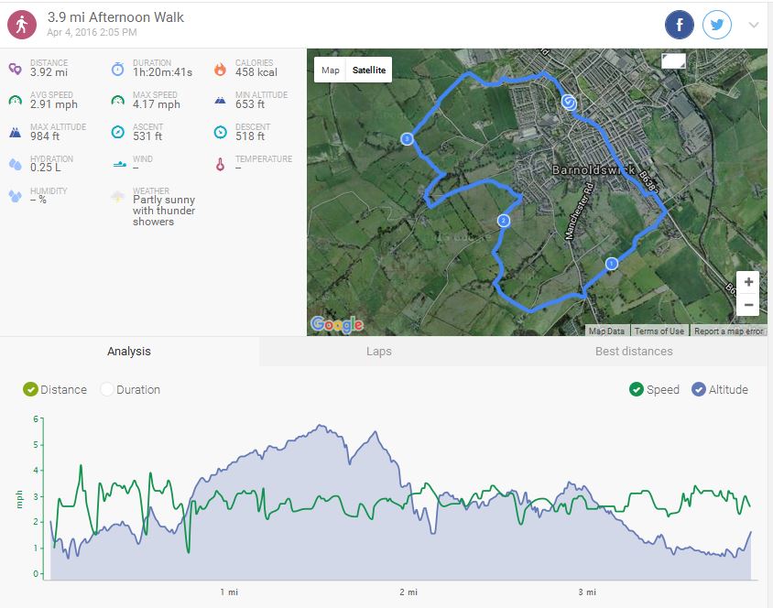Toggle the Speed series checkbox
Image resolution: width=773 pixels, height=608 pixels.
[637, 389]
